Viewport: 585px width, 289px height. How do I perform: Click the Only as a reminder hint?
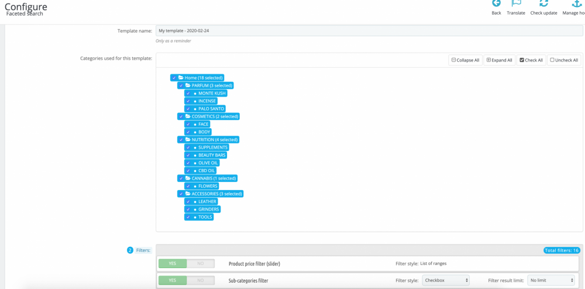click(x=173, y=41)
